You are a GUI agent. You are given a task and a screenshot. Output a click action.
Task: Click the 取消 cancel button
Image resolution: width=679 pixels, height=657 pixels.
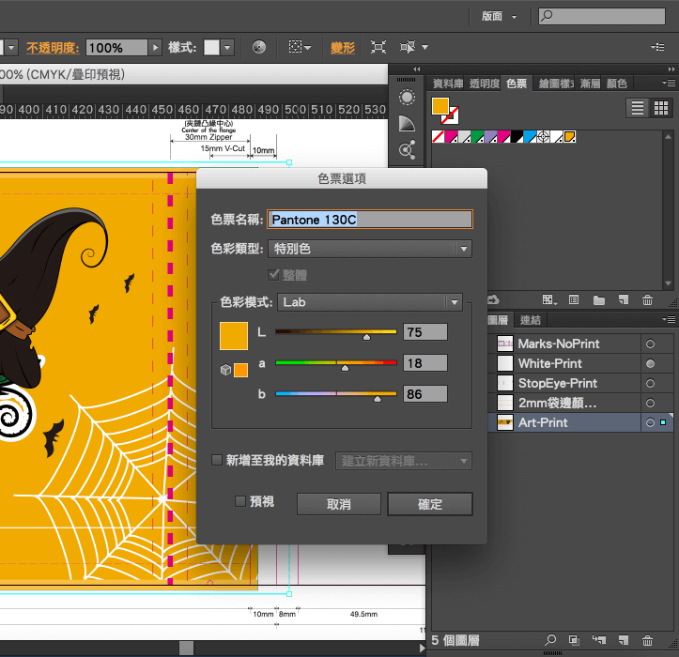pyautogui.click(x=338, y=504)
